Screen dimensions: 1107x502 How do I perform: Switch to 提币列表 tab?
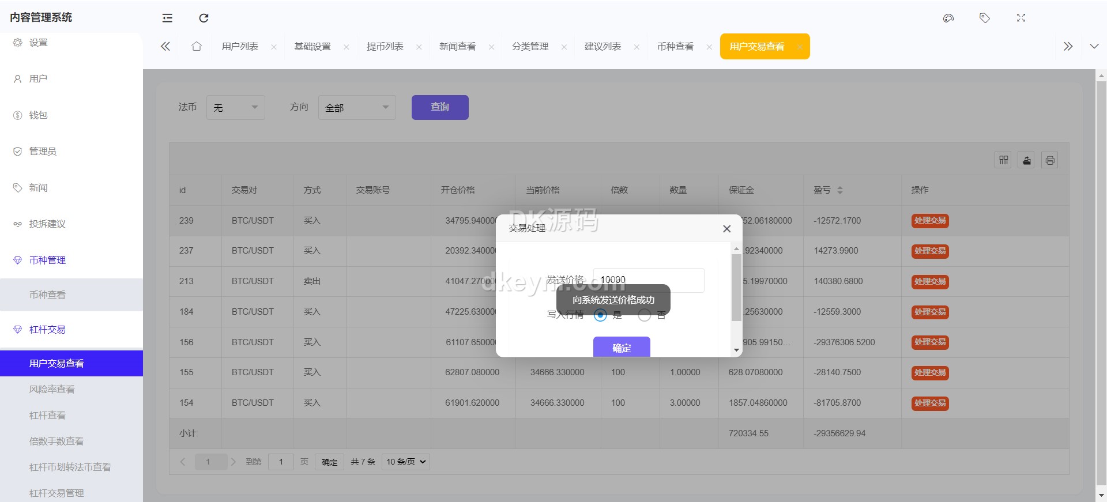(x=385, y=47)
